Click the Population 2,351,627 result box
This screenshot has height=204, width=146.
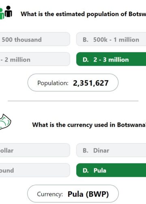(x=73, y=83)
